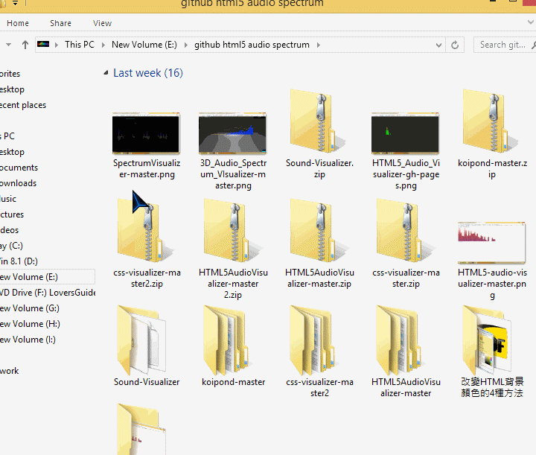This screenshot has height=455, width=536.
Task: Select the (C:) drive in navigation pane
Action: click(x=12, y=246)
